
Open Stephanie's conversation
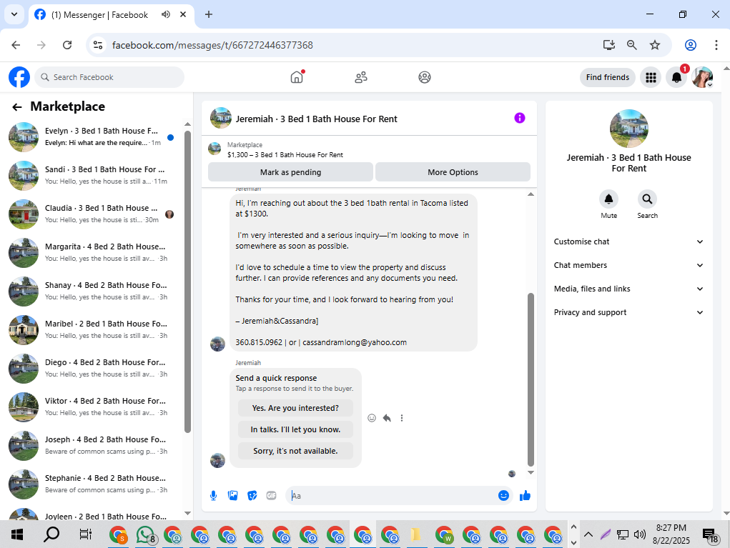click(x=93, y=484)
